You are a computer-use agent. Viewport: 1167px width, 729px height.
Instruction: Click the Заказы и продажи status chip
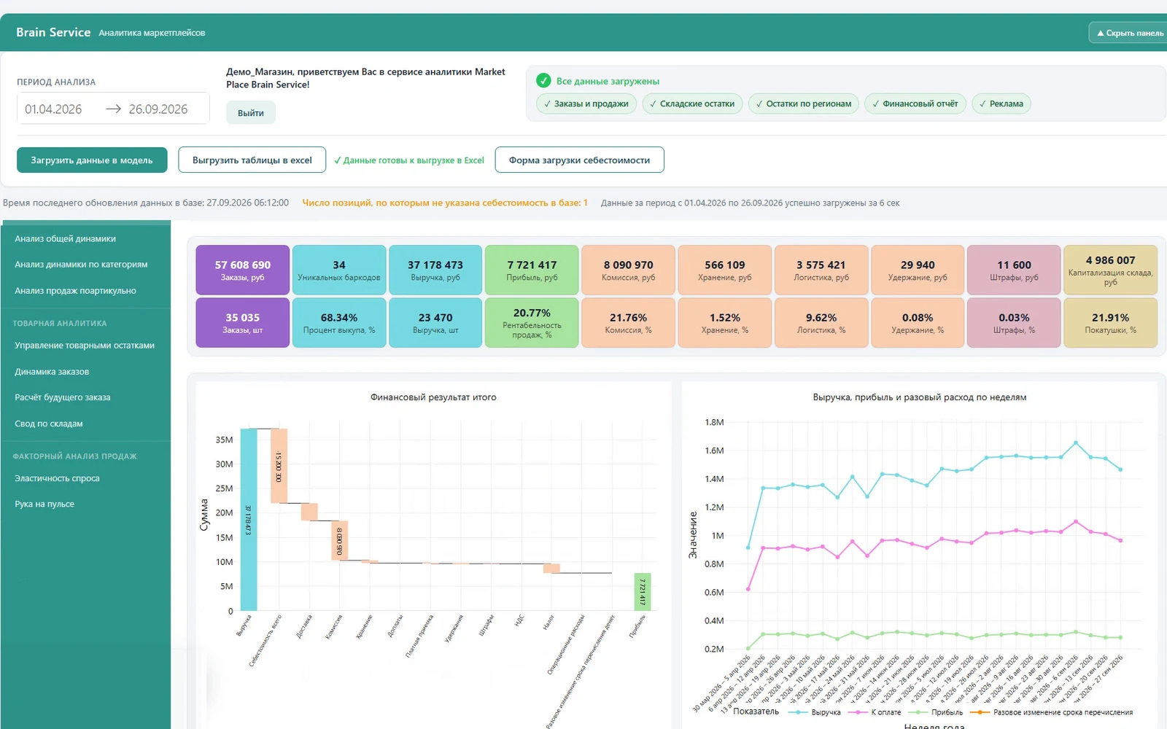point(586,104)
